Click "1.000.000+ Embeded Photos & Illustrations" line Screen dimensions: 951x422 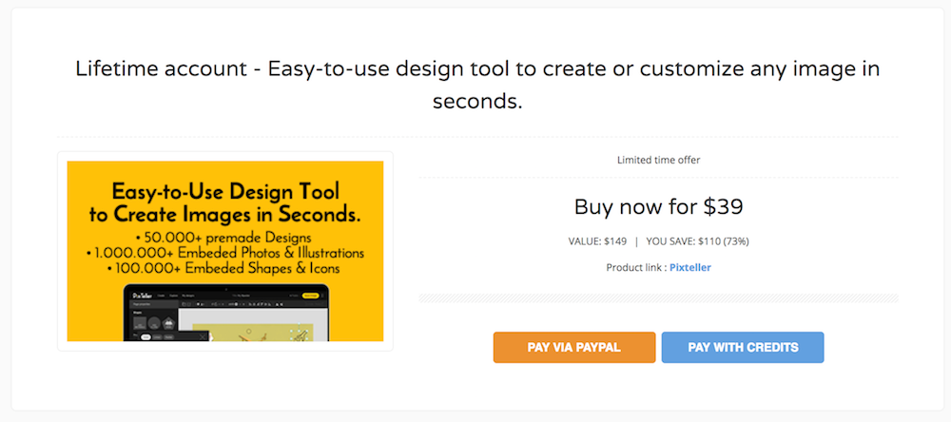pos(225,253)
